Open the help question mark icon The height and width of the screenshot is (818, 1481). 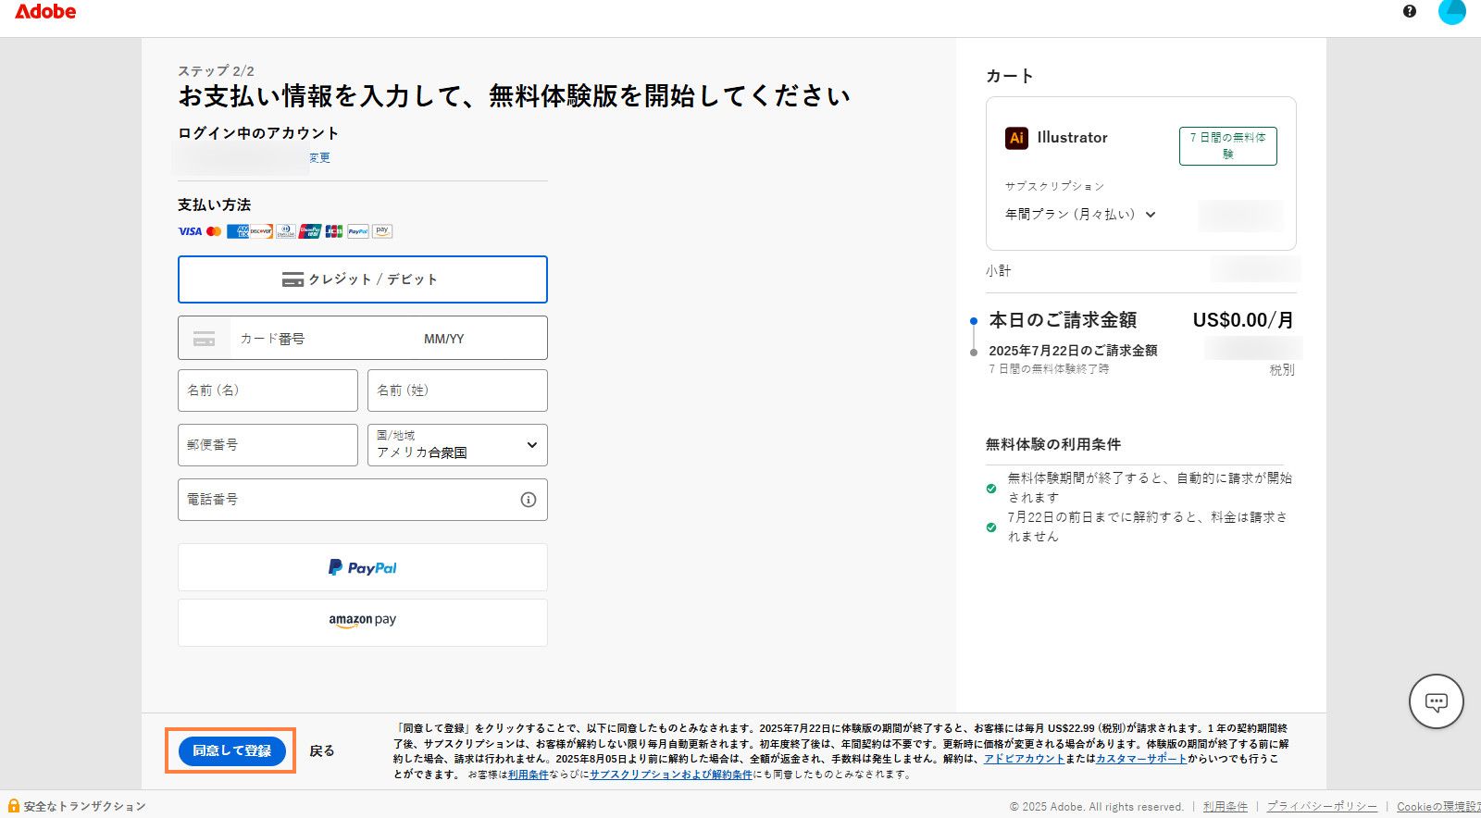coord(1410,11)
